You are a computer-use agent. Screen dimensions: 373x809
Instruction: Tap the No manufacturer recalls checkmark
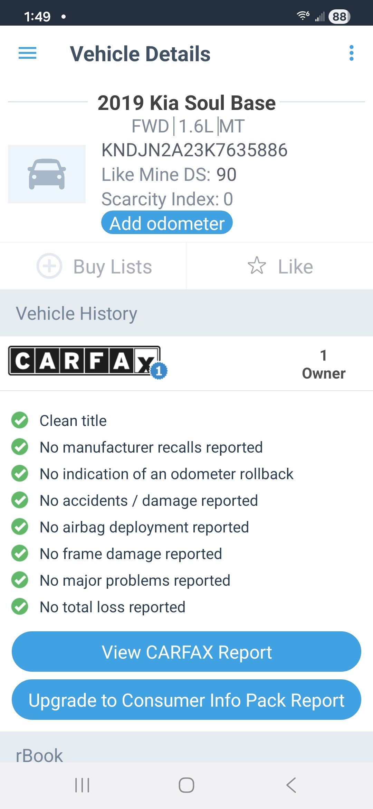pyautogui.click(x=20, y=447)
